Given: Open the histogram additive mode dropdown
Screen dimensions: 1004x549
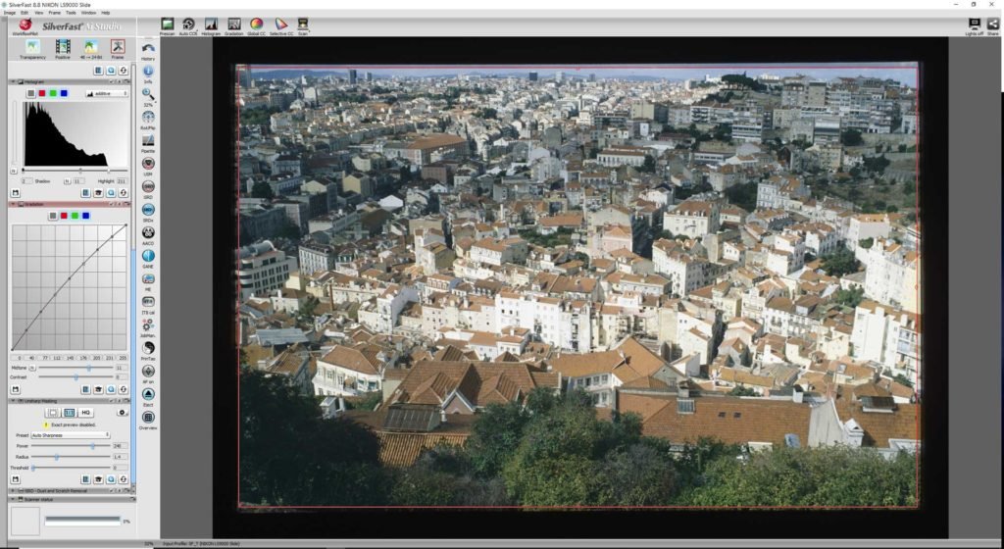Looking at the screenshot, I should (x=106, y=93).
